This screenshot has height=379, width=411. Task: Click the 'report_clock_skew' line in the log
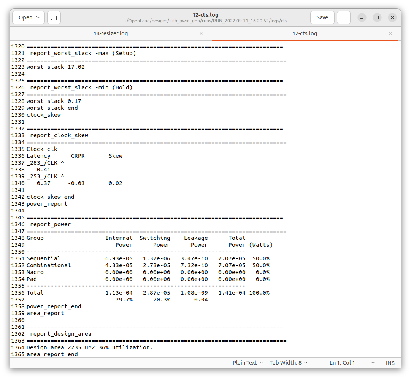click(59, 135)
